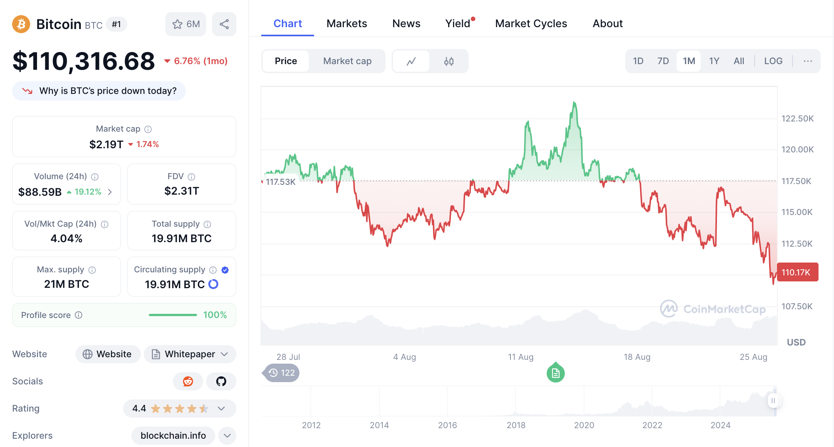Open the GitHub social link
The height and width of the screenshot is (447, 834).
pos(221,381)
